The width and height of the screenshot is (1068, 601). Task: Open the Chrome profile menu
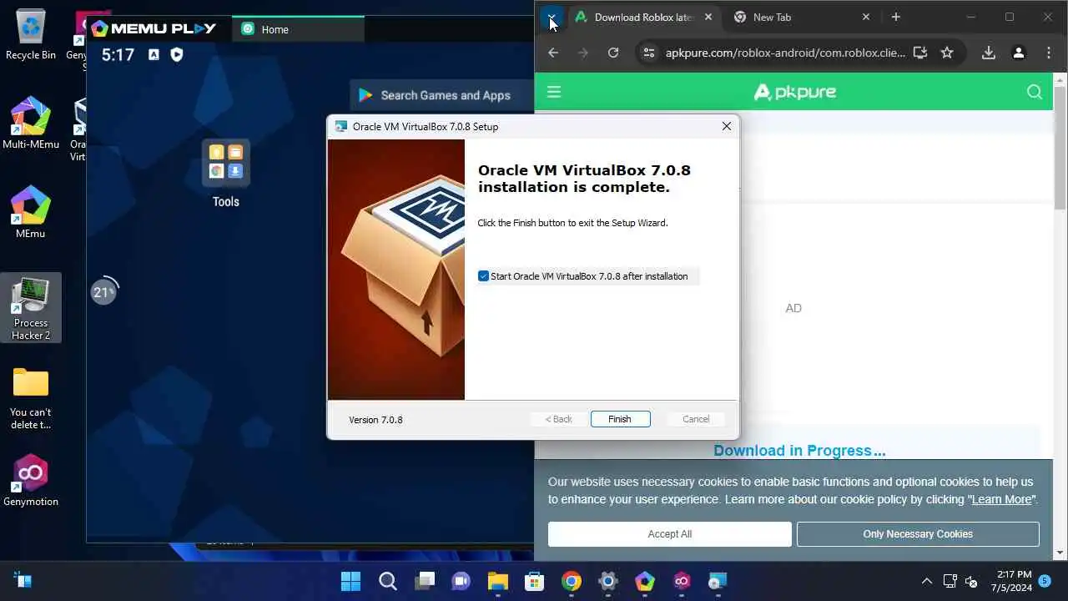[1019, 53]
